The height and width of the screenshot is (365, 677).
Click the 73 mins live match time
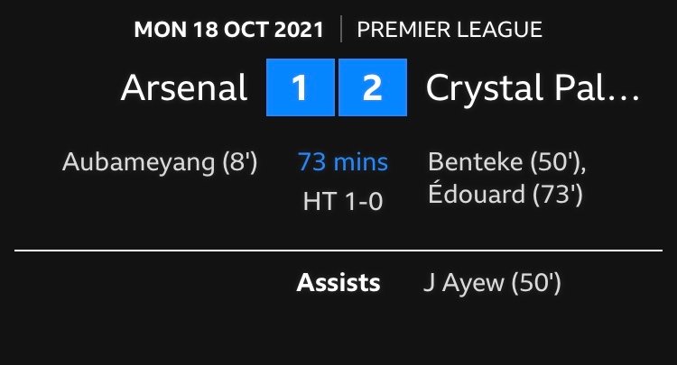[343, 162]
